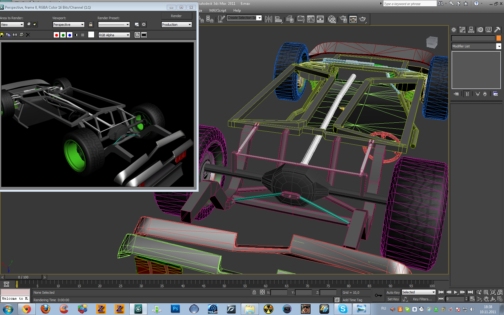Toggle the blue channel display
Viewport: 504px width, 315px height.
point(70,35)
